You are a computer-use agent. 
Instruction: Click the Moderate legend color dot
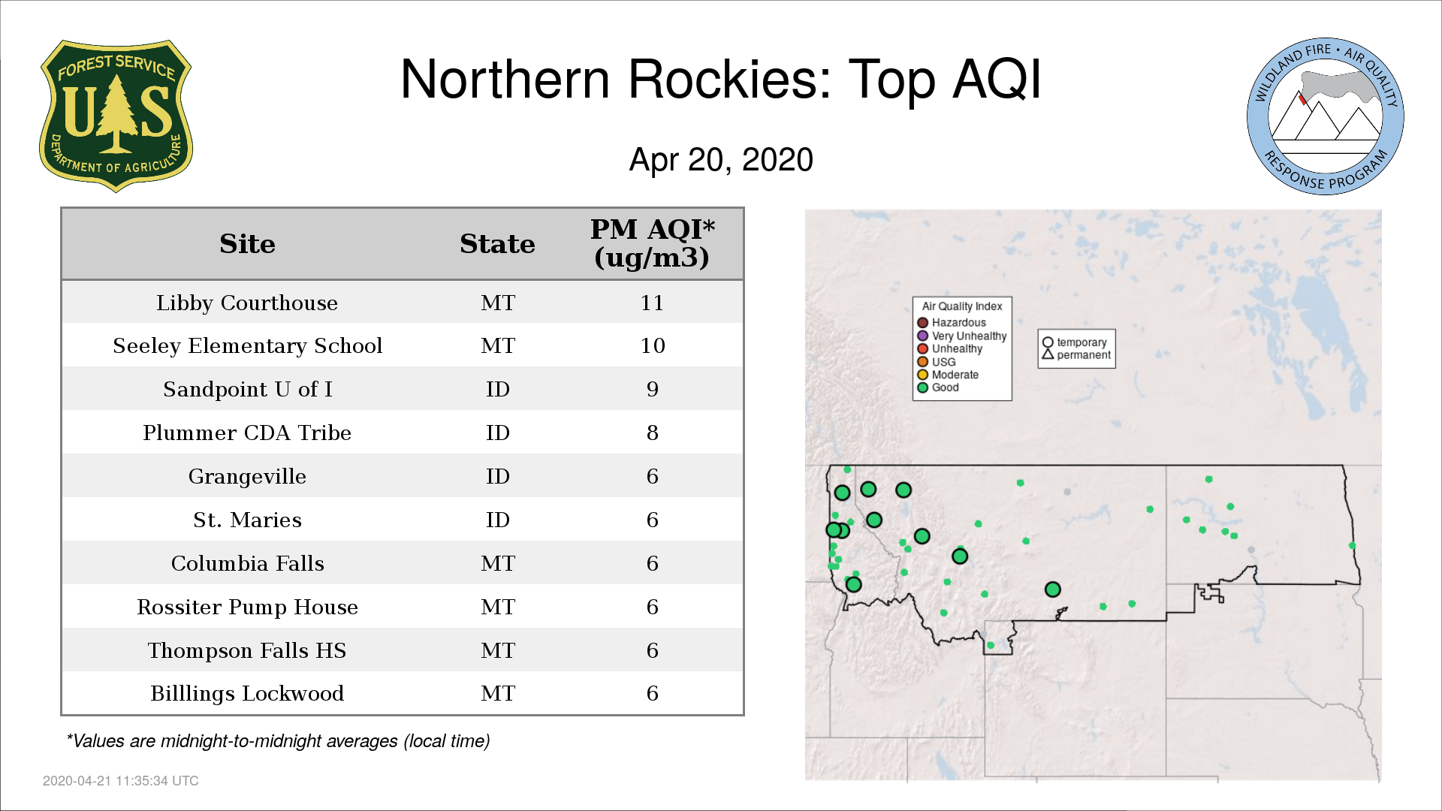tap(923, 375)
